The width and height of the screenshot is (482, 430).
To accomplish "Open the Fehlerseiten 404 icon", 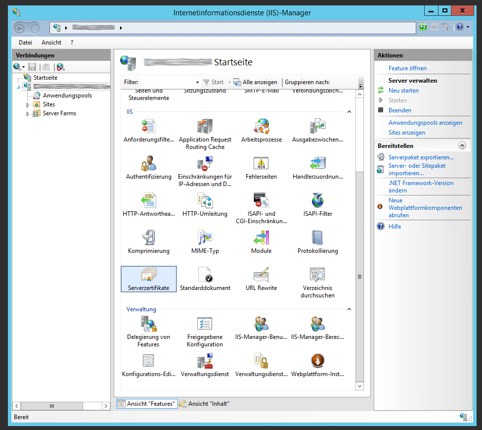I will [262, 163].
